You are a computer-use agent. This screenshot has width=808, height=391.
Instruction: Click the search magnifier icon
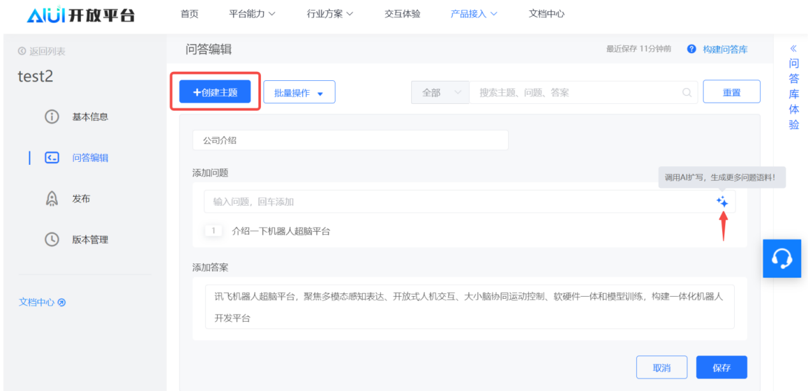pos(687,92)
